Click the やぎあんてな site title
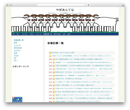Screen dimensions: 130x110 [65, 10]
